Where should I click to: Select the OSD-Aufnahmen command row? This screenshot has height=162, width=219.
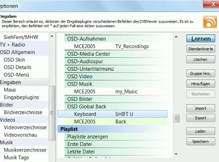(116, 39)
